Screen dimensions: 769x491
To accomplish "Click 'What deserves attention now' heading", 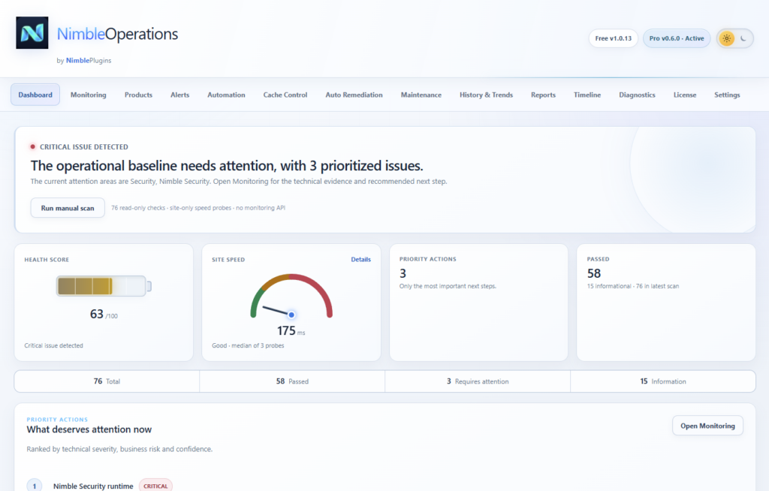I will click(89, 429).
